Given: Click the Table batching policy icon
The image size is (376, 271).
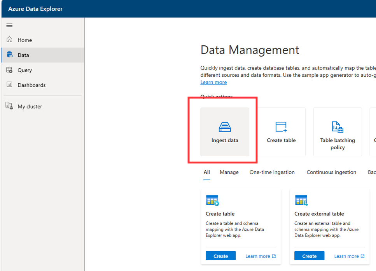Looking at the screenshot, I should pos(338,127).
